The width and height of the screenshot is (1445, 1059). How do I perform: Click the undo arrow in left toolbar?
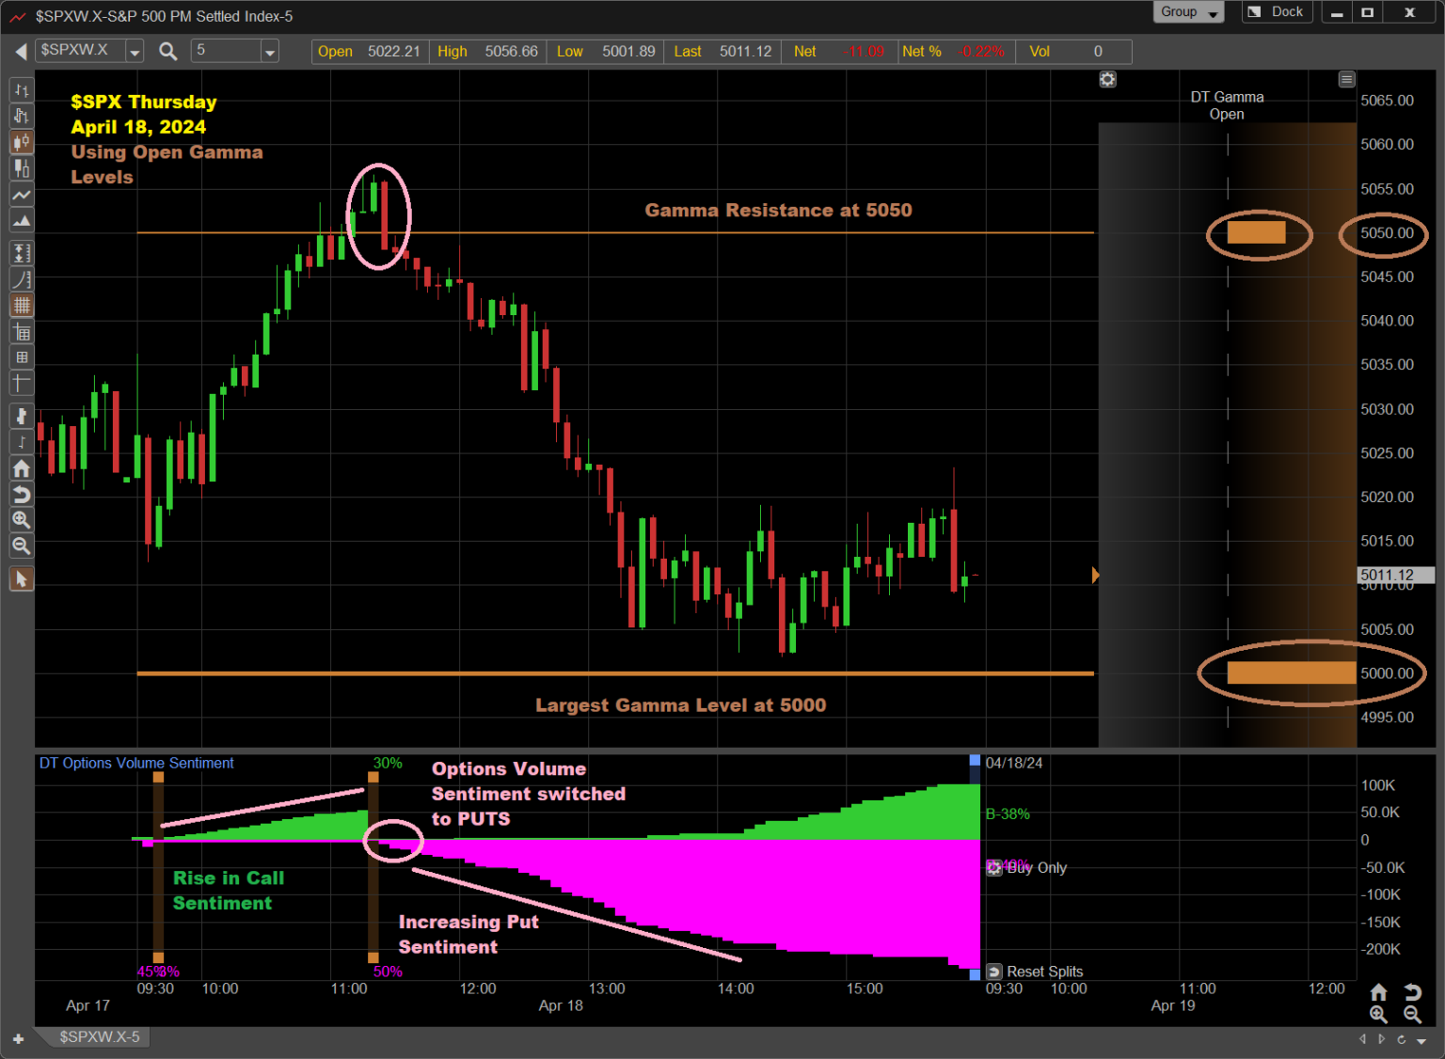tap(21, 495)
